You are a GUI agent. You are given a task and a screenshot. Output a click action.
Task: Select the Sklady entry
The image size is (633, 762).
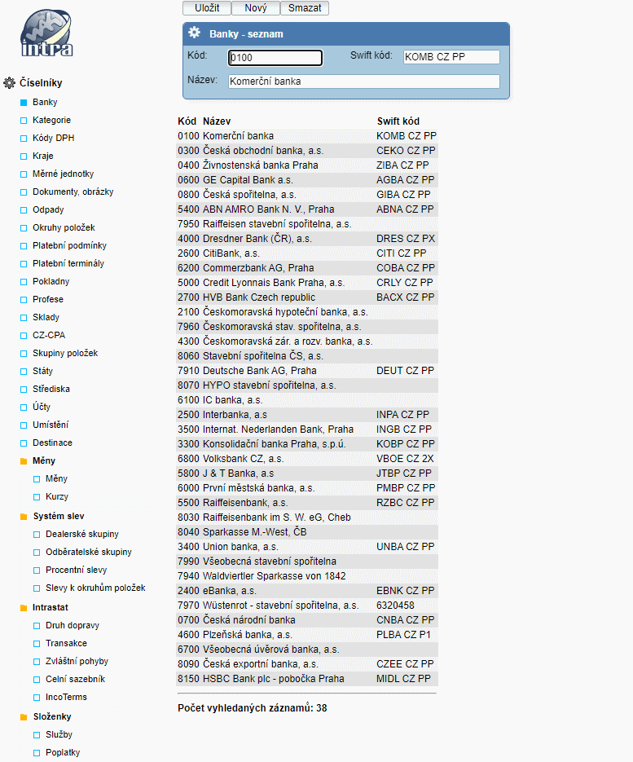click(x=46, y=317)
